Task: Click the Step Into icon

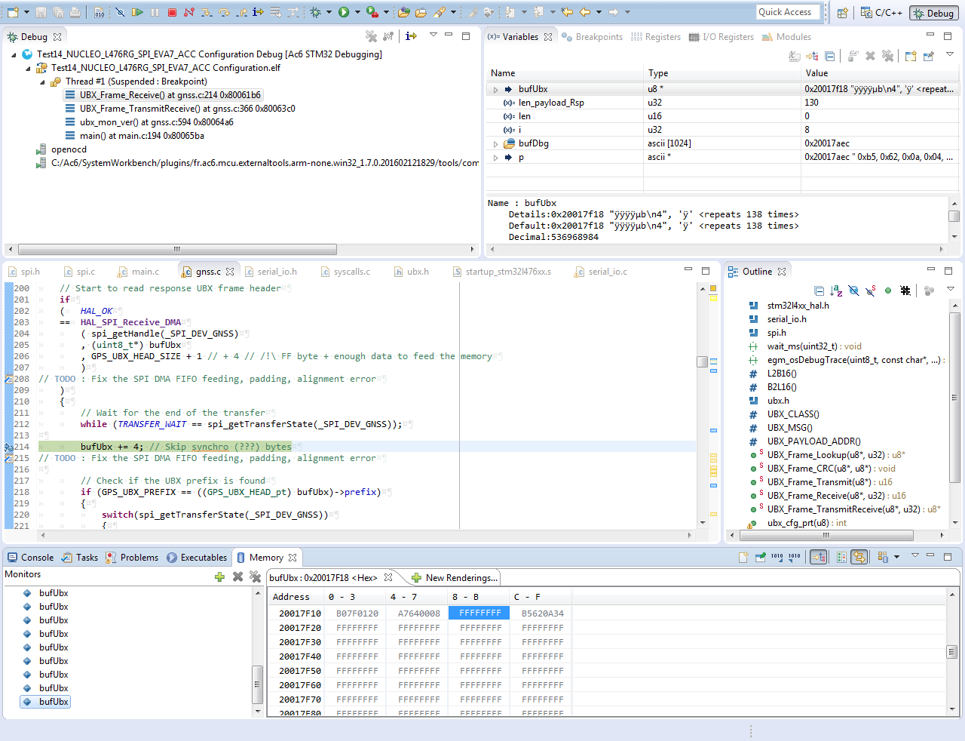Action: 207,12
